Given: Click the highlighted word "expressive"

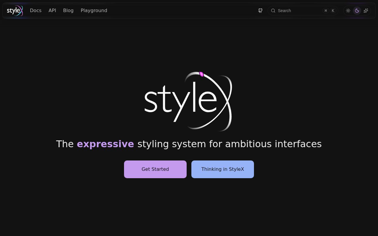Looking at the screenshot, I should 105,144.
